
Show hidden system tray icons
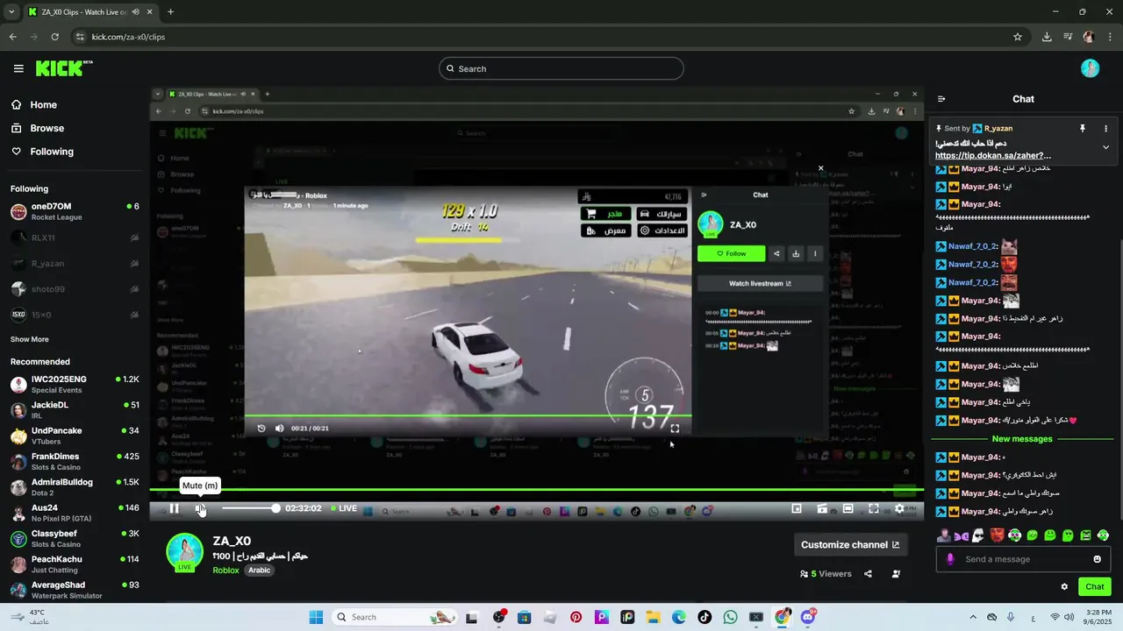[972, 617]
